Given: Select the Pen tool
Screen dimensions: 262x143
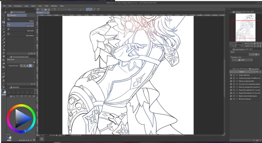Looking at the screenshot, I should (x=3, y=39).
